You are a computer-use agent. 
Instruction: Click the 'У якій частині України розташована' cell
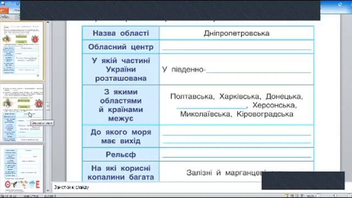(121, 69)
